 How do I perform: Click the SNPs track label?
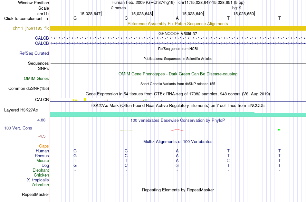coord(43,69)
